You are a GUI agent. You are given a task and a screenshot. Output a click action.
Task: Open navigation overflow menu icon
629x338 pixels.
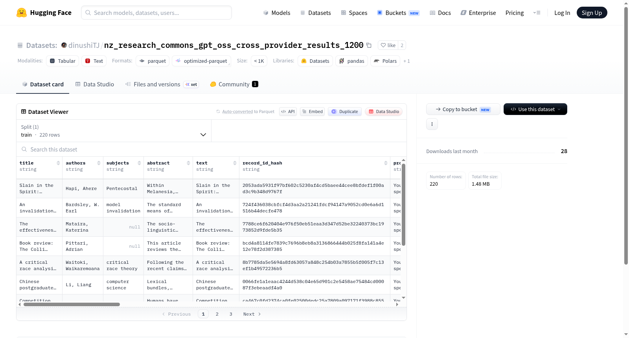click(537, 13)
